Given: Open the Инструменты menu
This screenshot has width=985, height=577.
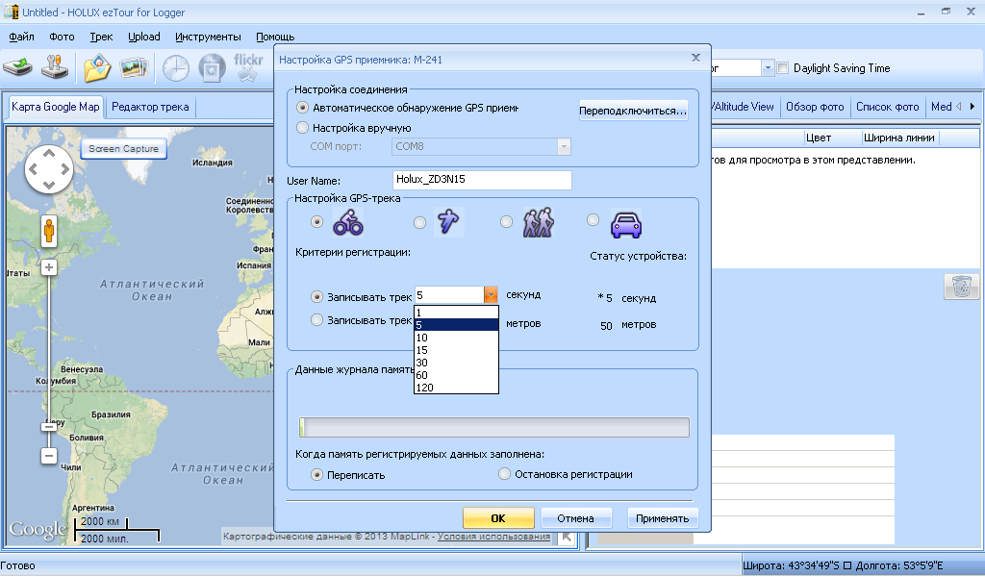Looking at the screenshot, I should pos(208,37).
